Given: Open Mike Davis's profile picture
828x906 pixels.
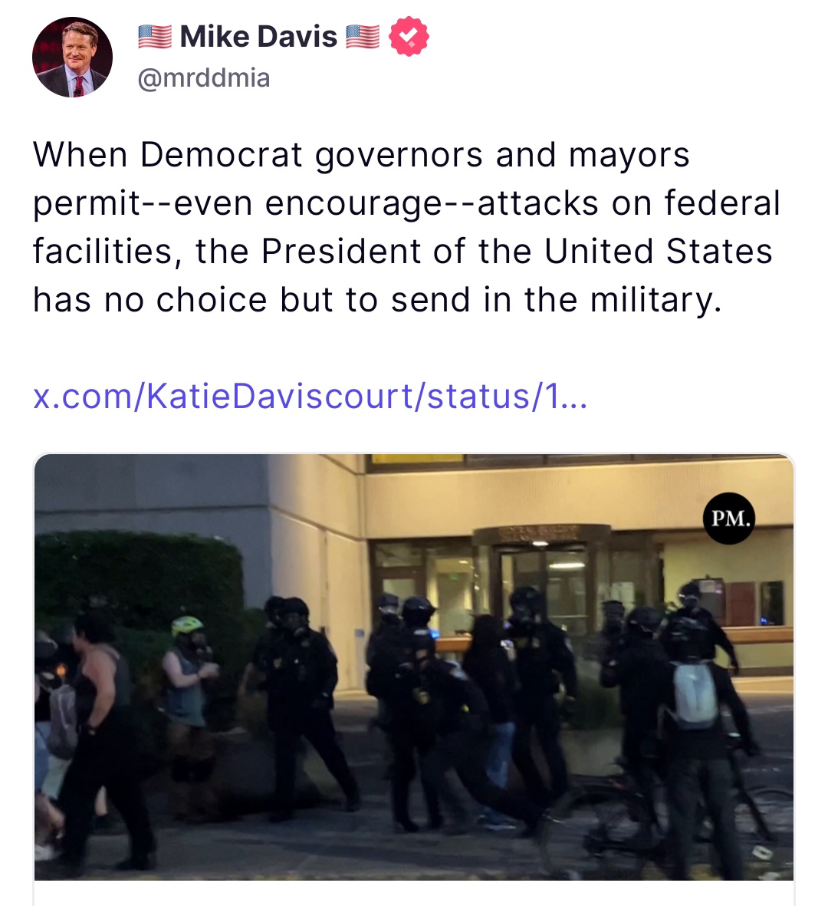Looking at the screenshot, I should click(x=72, y=58).
